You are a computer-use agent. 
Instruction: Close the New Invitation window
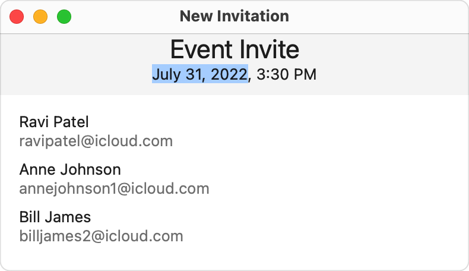(17, 17)
